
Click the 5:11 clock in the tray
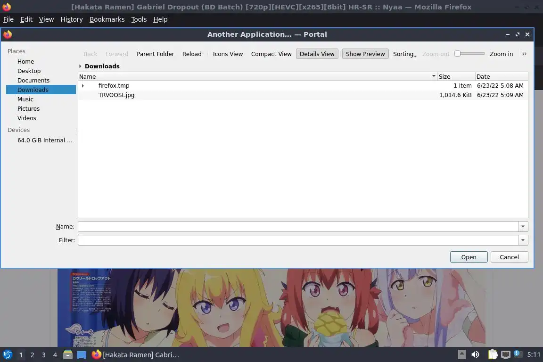point(534,355)
